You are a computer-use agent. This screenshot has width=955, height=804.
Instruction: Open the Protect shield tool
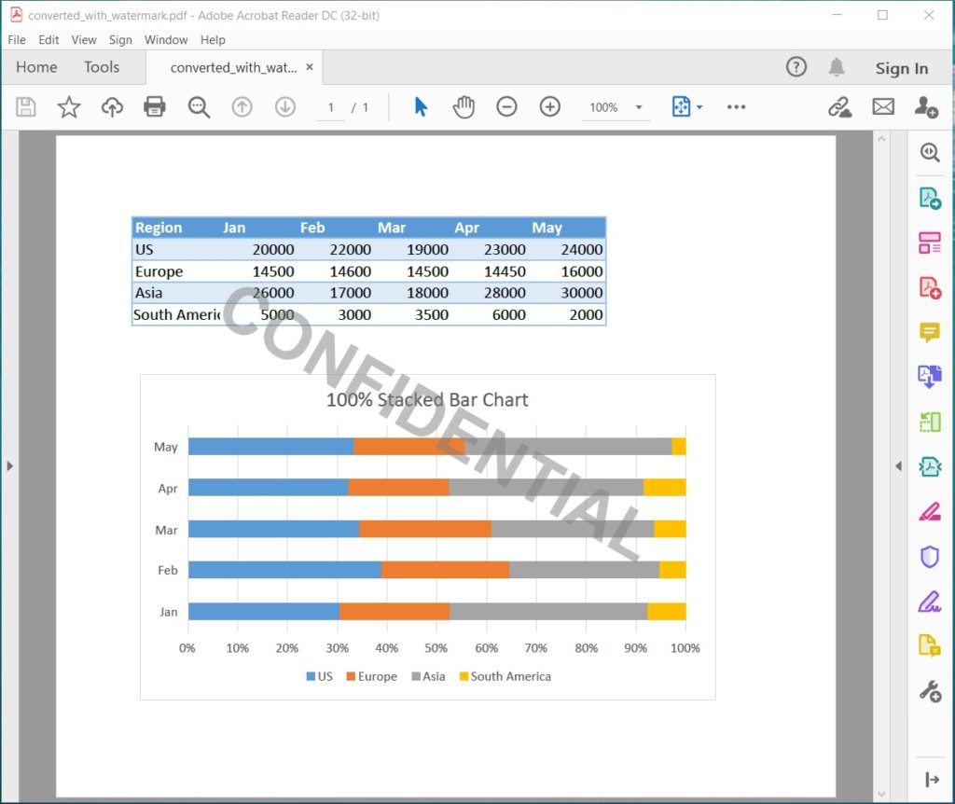coord(929,557)
